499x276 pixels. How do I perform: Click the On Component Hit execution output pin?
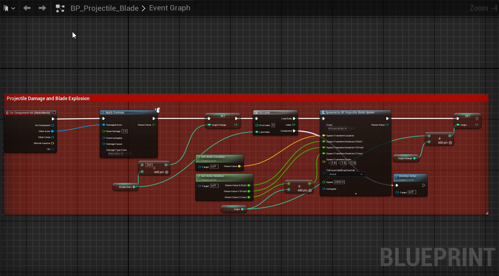53,119
